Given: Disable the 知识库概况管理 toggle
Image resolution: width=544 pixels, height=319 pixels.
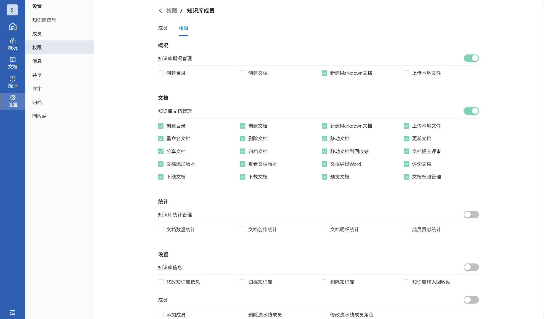Looking at the screenshot, I should click(471, 58).
